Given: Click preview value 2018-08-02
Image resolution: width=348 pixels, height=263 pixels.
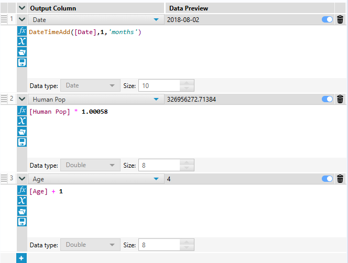Looking at the screenshot, I should [183, 20].
